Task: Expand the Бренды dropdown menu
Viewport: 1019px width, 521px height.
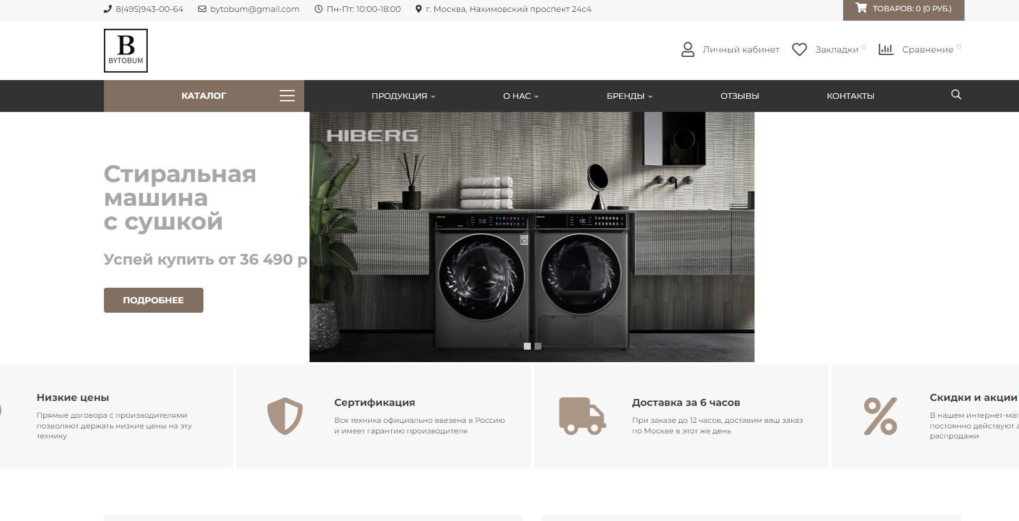Action: pyautogui.click(x=629, y=96)
